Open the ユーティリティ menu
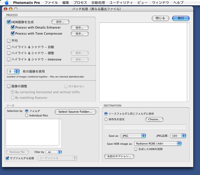This screenshot has width=200, height=175. click(x=121, y=2)
